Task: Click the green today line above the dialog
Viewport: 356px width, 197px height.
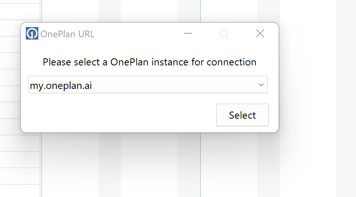Action: (x=200, y=11)
